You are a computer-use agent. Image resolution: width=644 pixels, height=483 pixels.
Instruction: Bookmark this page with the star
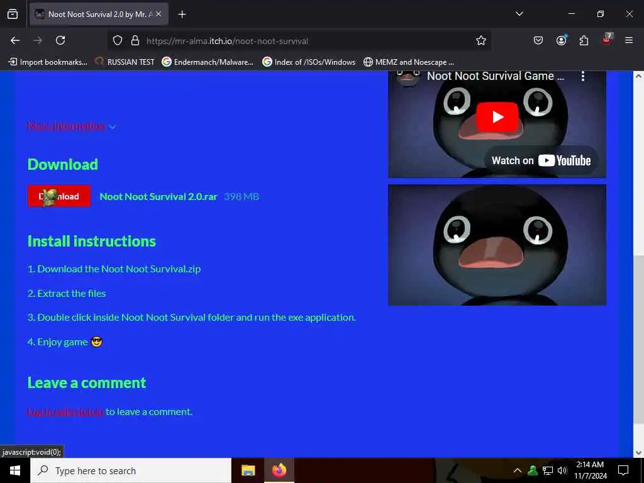click(481, 40)
